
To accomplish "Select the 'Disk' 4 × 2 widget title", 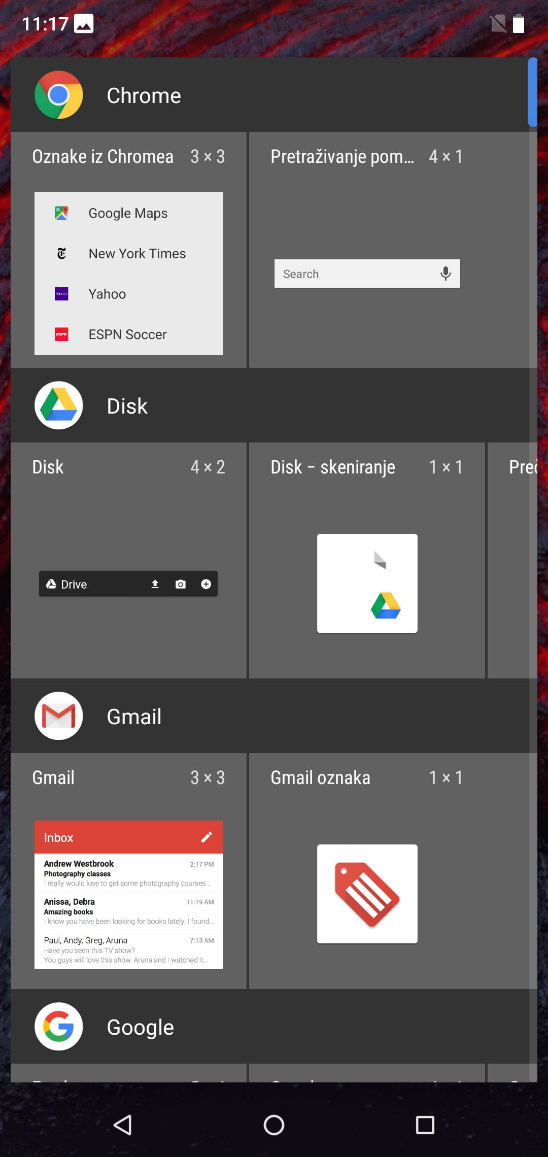I will [x=48, y=467].
